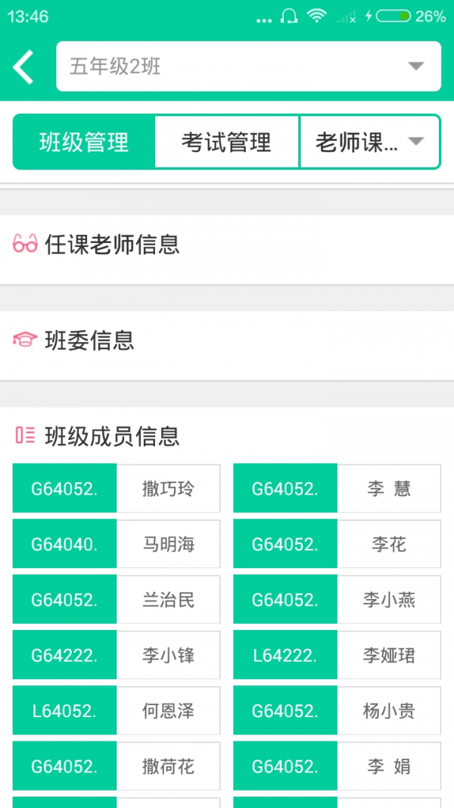This screenshot has height=808, width=454.
Task: Click the dropdown arrow in class selector
Action: pyautogui.click(x=416, y=67)
